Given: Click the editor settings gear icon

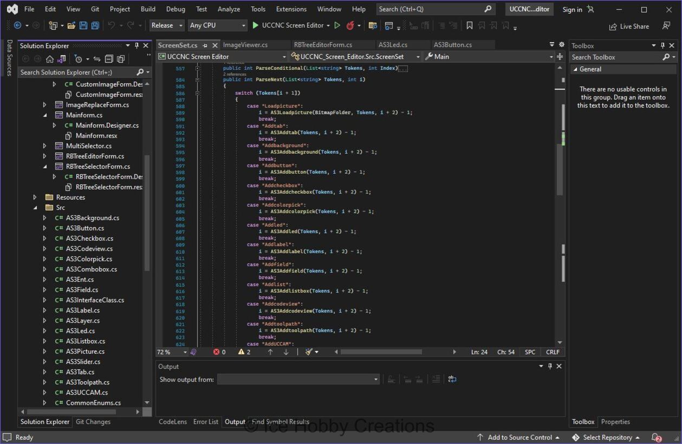Looking at the screenshot, I should click(x=562, y=45).
